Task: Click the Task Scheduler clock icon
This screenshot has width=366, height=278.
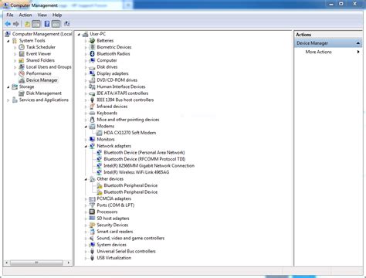Action: [x=22, y=47]
